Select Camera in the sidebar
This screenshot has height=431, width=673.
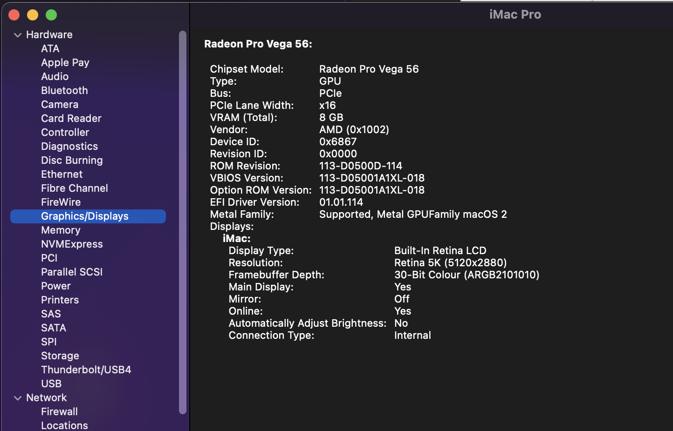tap(60, 104)
